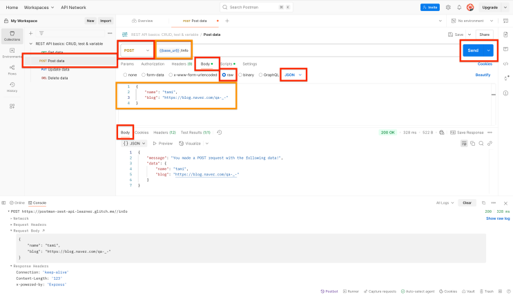This screenshot has height=295, width=513.
Task: Click the network globe icon beside the response size
Action: click(442, 132)
